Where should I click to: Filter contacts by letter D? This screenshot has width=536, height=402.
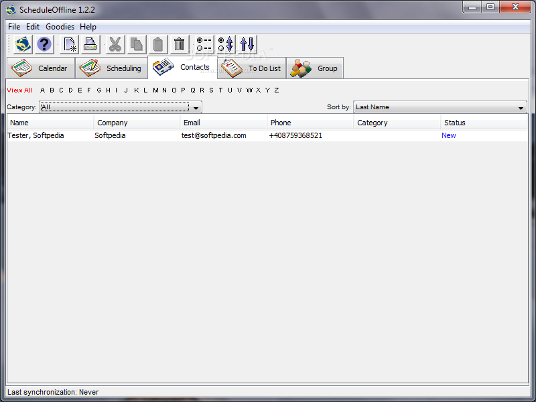70,90
